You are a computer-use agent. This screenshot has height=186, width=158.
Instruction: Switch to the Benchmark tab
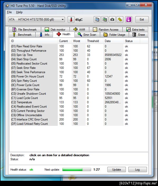[22, 35]
